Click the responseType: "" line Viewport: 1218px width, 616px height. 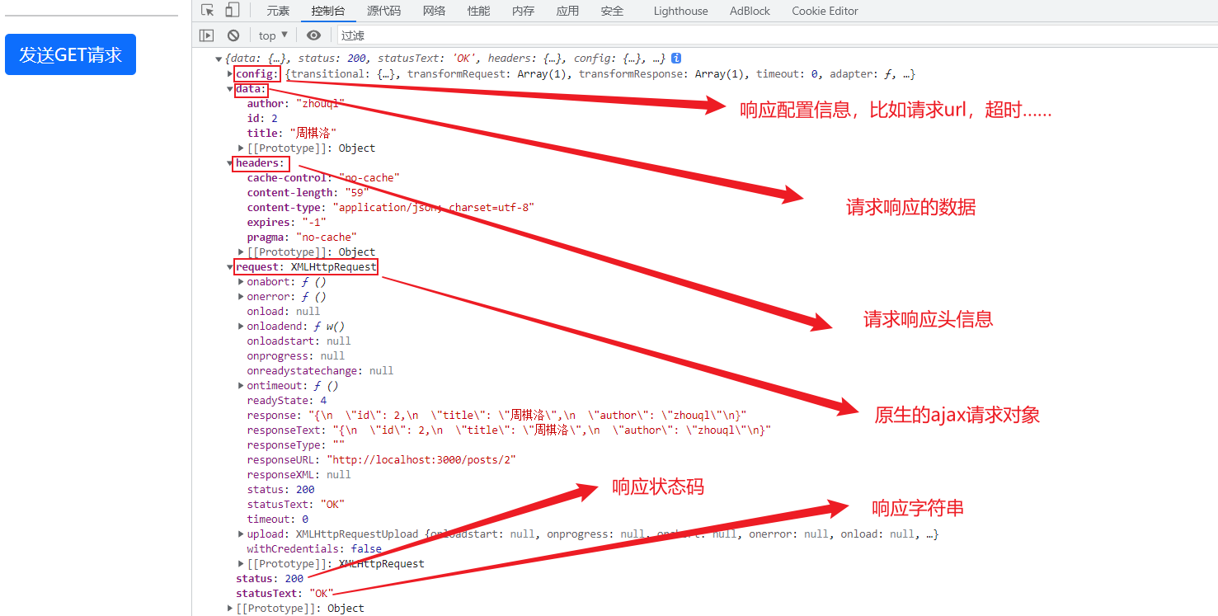pyautogui.click(x=296, y=445)
